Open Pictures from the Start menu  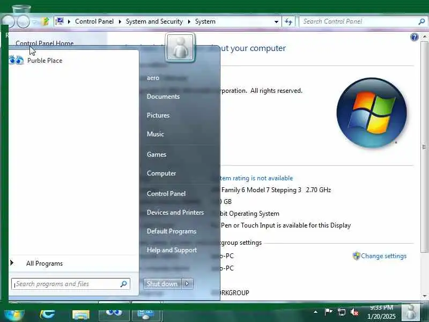click(158, 115)
